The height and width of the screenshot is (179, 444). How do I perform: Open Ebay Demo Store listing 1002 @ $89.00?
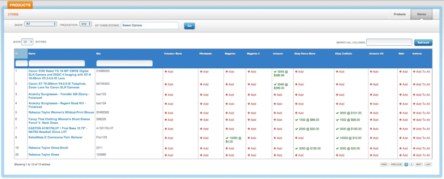(x=307, y=119)
